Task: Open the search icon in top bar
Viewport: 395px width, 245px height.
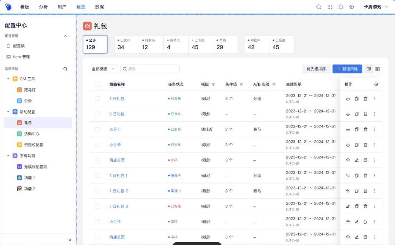Action: 318,7
